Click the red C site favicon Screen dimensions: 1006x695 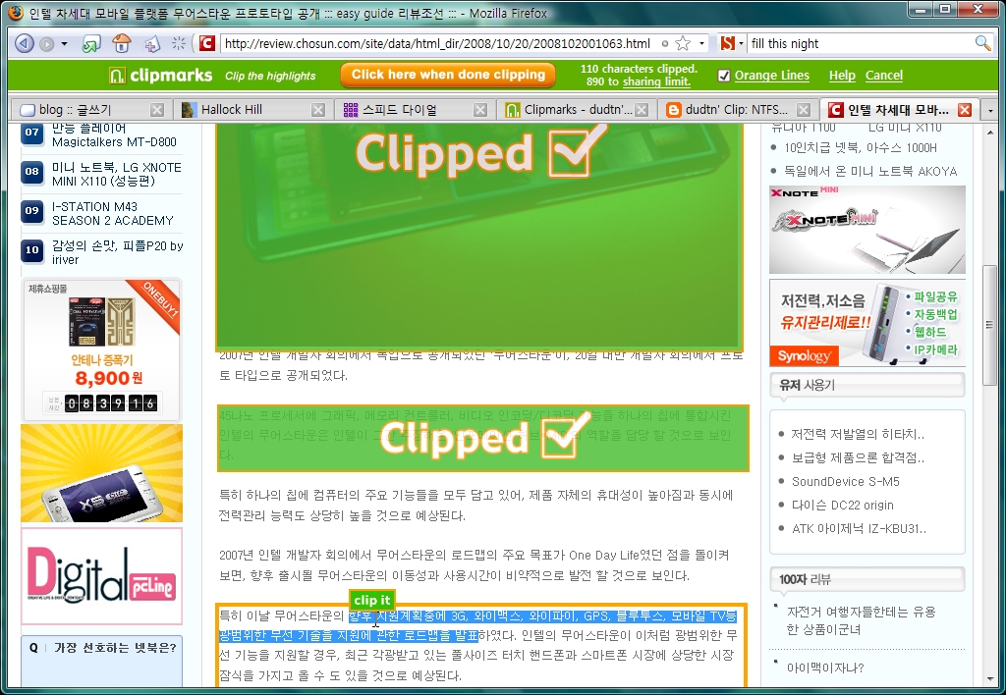[x=206, y=43]
